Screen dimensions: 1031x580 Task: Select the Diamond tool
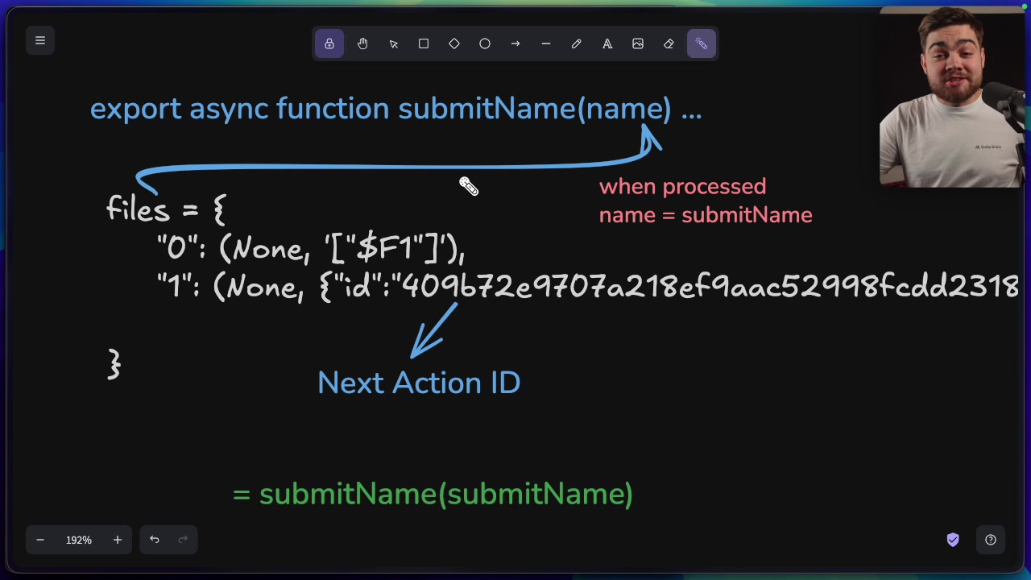454,43
